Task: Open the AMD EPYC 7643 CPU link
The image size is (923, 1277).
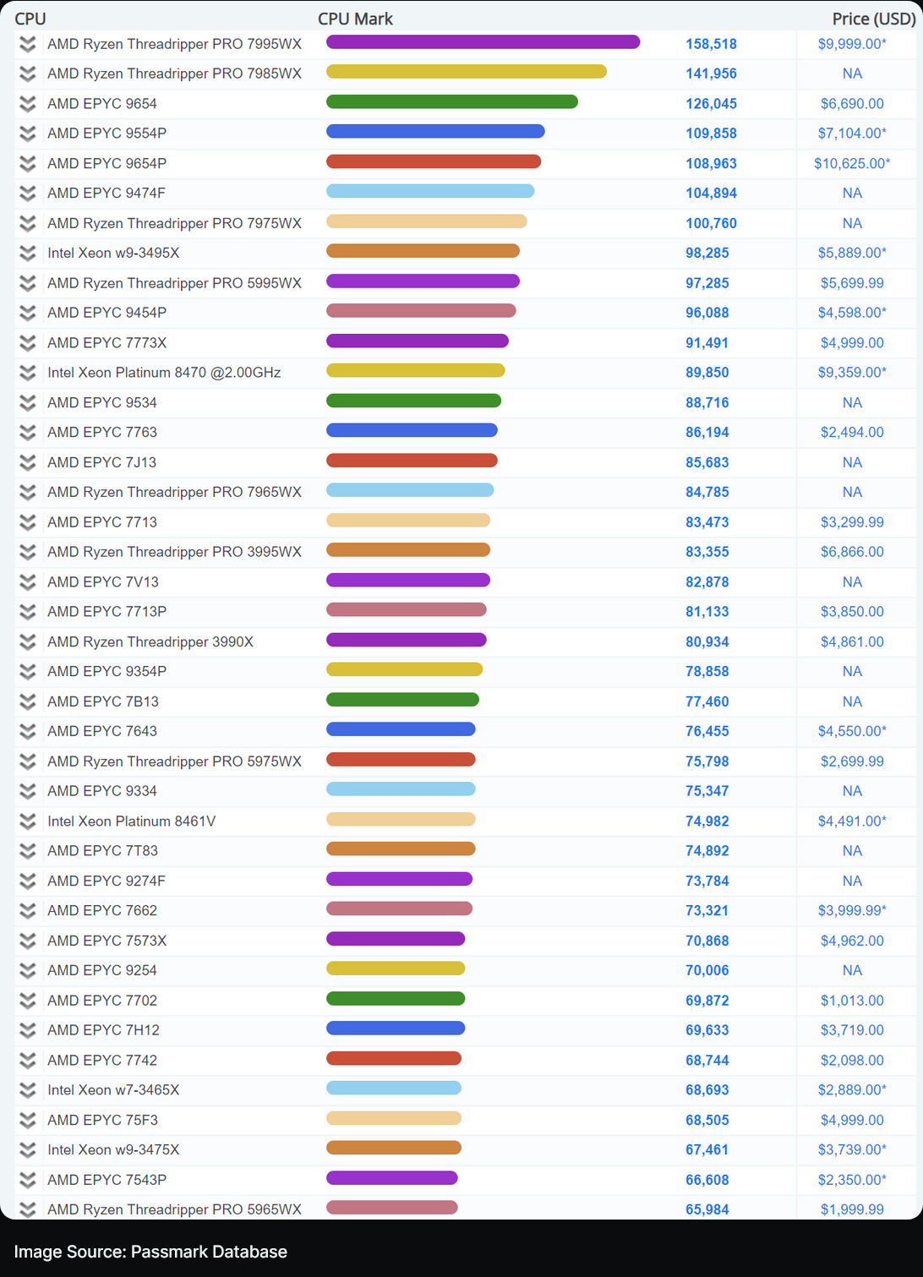Action: (102, 731)
